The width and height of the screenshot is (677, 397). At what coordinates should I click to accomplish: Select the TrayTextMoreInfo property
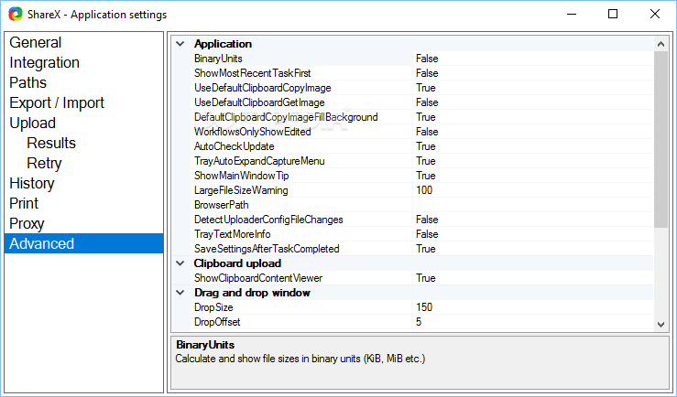click(x=233, y=234)
